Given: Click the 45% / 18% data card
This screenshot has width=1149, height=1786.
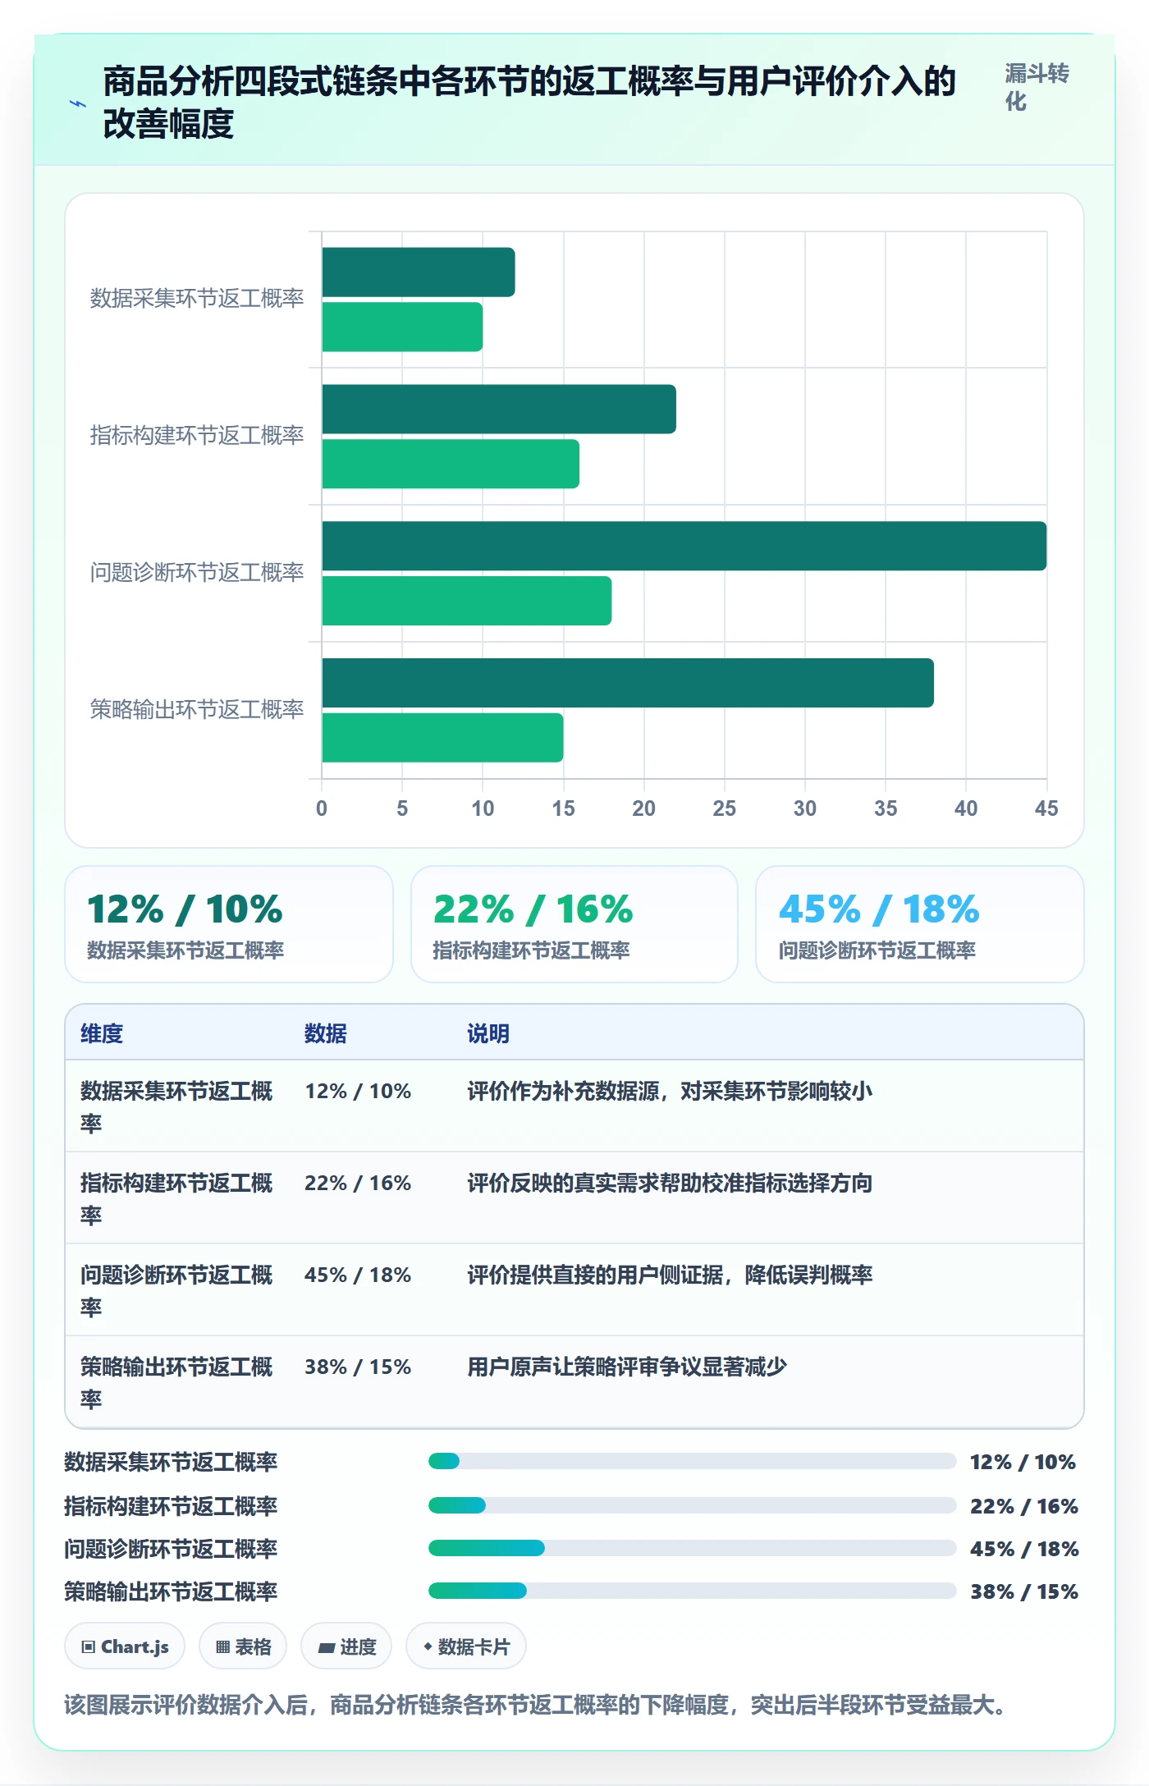Looking at the screenshot, I should 920,924.
